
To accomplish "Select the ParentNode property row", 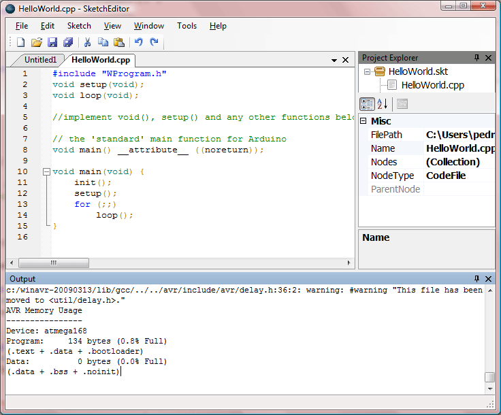I will [432, 189].
